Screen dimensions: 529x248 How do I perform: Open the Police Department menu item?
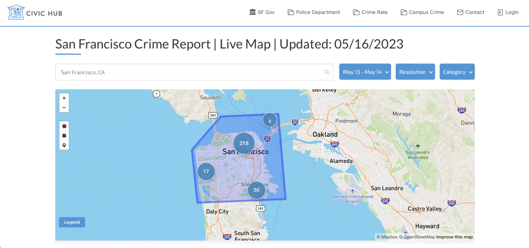tap(314, 12)
